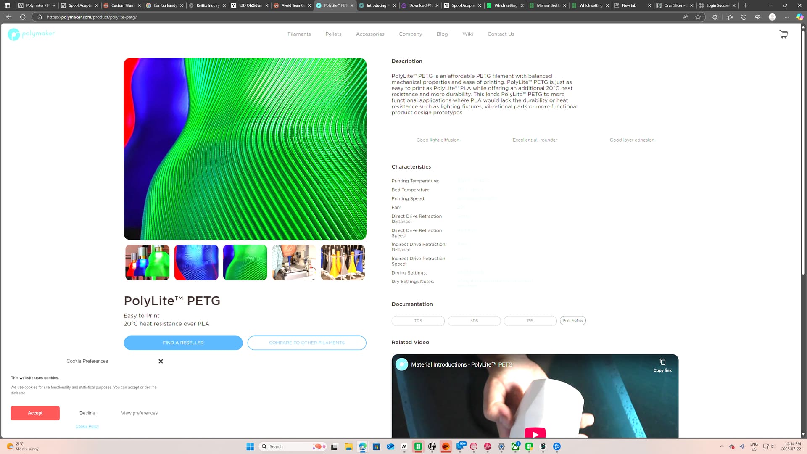Screen dimensions: 807x454
Task: Close the PolyLite PETG tab
Action: pyautogui.click(x=352, y=5)
